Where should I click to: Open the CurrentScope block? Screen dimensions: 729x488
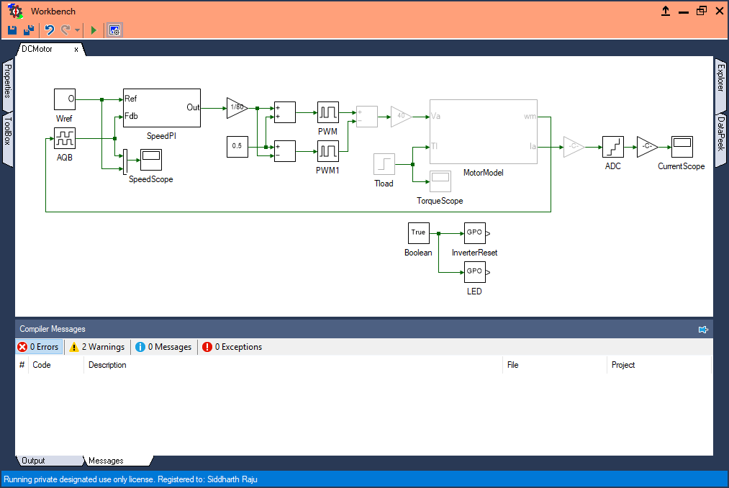682,147
